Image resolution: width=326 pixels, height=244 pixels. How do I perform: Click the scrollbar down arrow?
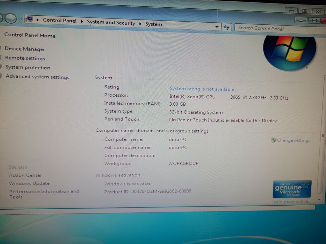[319, 200]
